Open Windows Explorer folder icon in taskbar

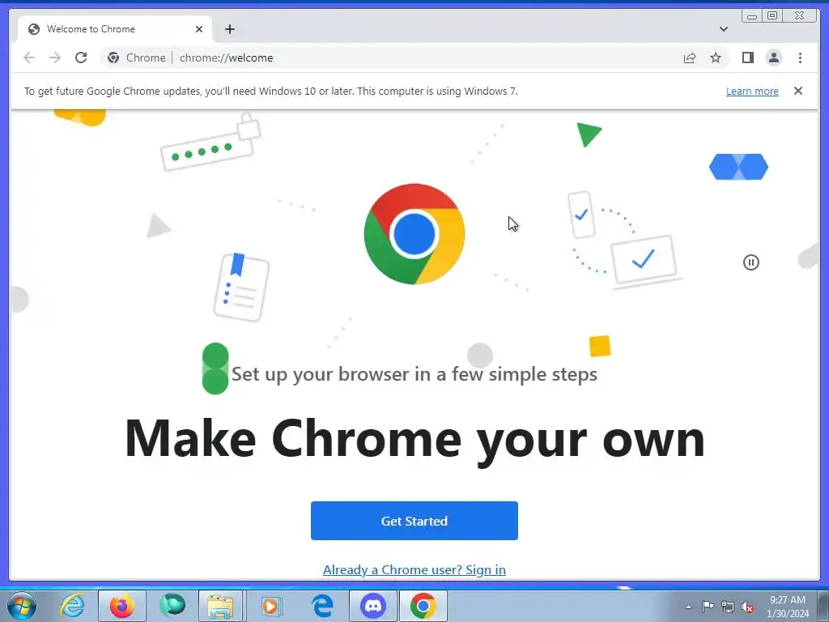point(220,606)
